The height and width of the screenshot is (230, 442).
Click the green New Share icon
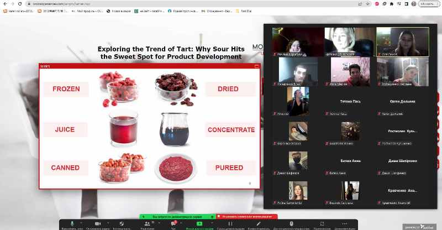(x=199, y=224)
